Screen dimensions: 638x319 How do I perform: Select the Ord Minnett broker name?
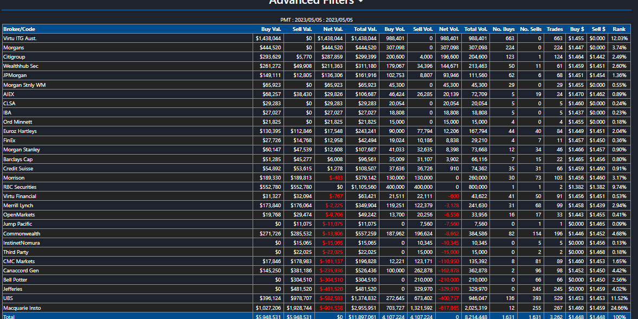tap(17, 122)
